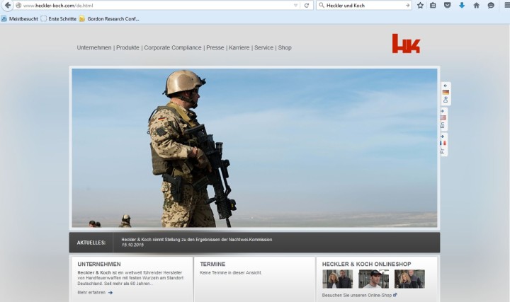Open the downloads arrow icon
The height and width of the screenshot is (302, 510).
coord(461,5)
